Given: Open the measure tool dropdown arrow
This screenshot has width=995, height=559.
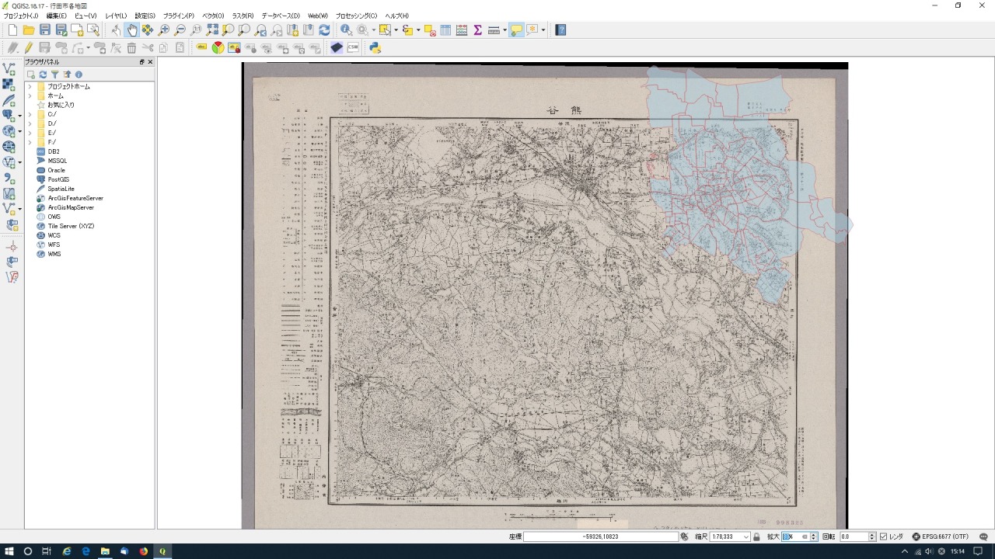Looking at the screenshot, I should pyautogui.click(x=504, y=30).
